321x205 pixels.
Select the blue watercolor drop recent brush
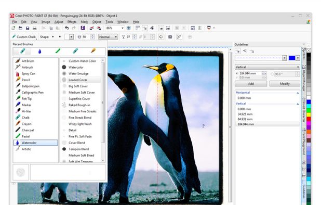[39, 51]
